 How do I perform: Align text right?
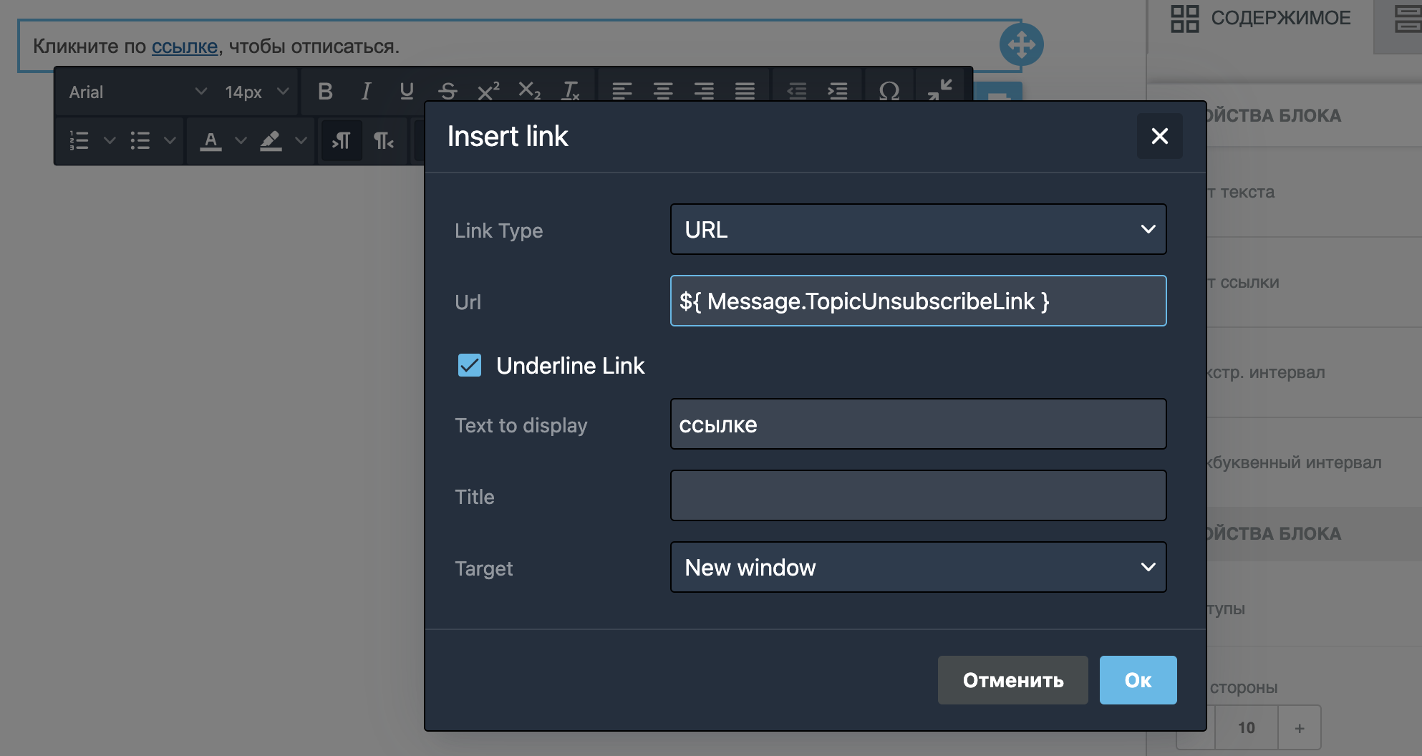click(704, 92)
